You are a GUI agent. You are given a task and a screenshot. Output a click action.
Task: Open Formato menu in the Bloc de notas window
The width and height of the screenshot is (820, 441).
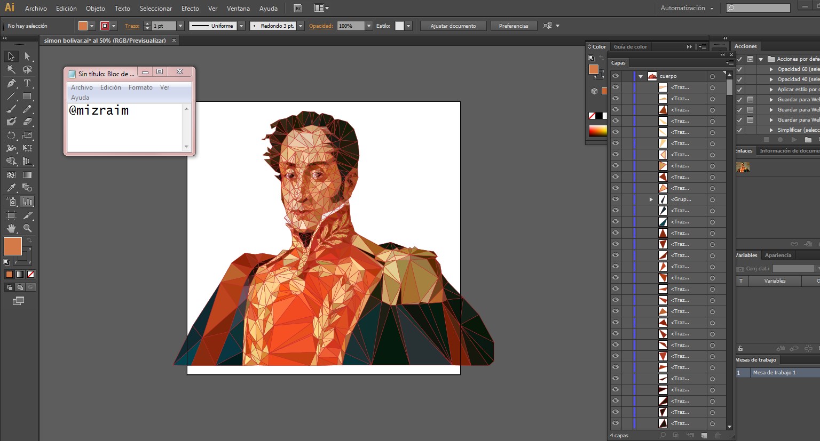point(140,87)
